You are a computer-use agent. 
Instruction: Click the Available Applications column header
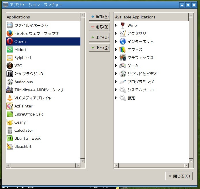coord(151,17)
